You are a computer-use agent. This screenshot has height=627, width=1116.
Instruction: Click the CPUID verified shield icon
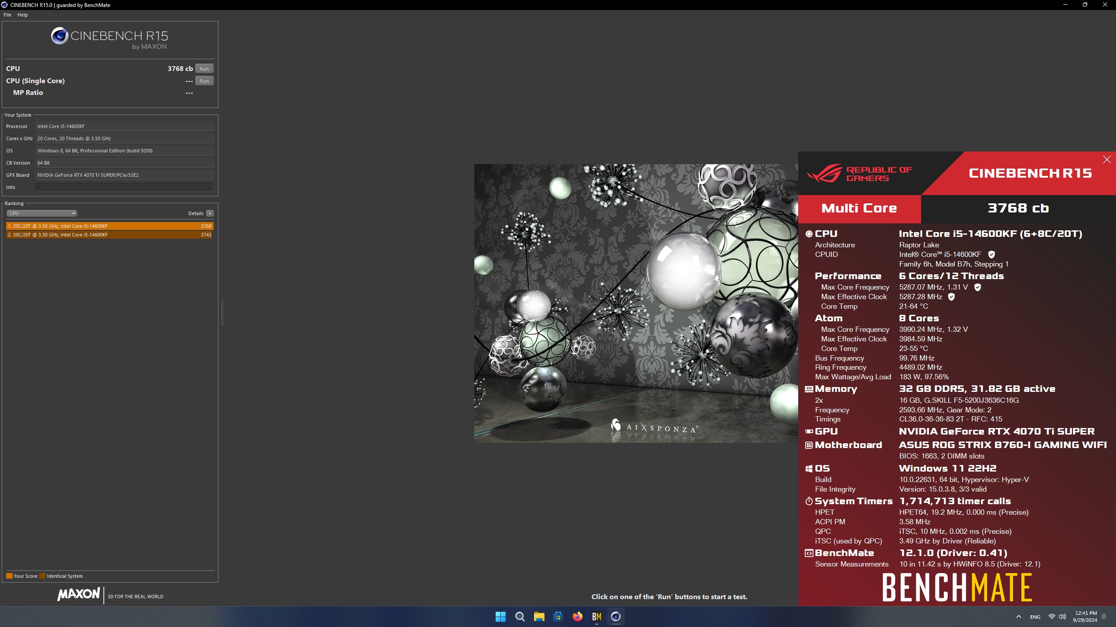click(991, 255)
